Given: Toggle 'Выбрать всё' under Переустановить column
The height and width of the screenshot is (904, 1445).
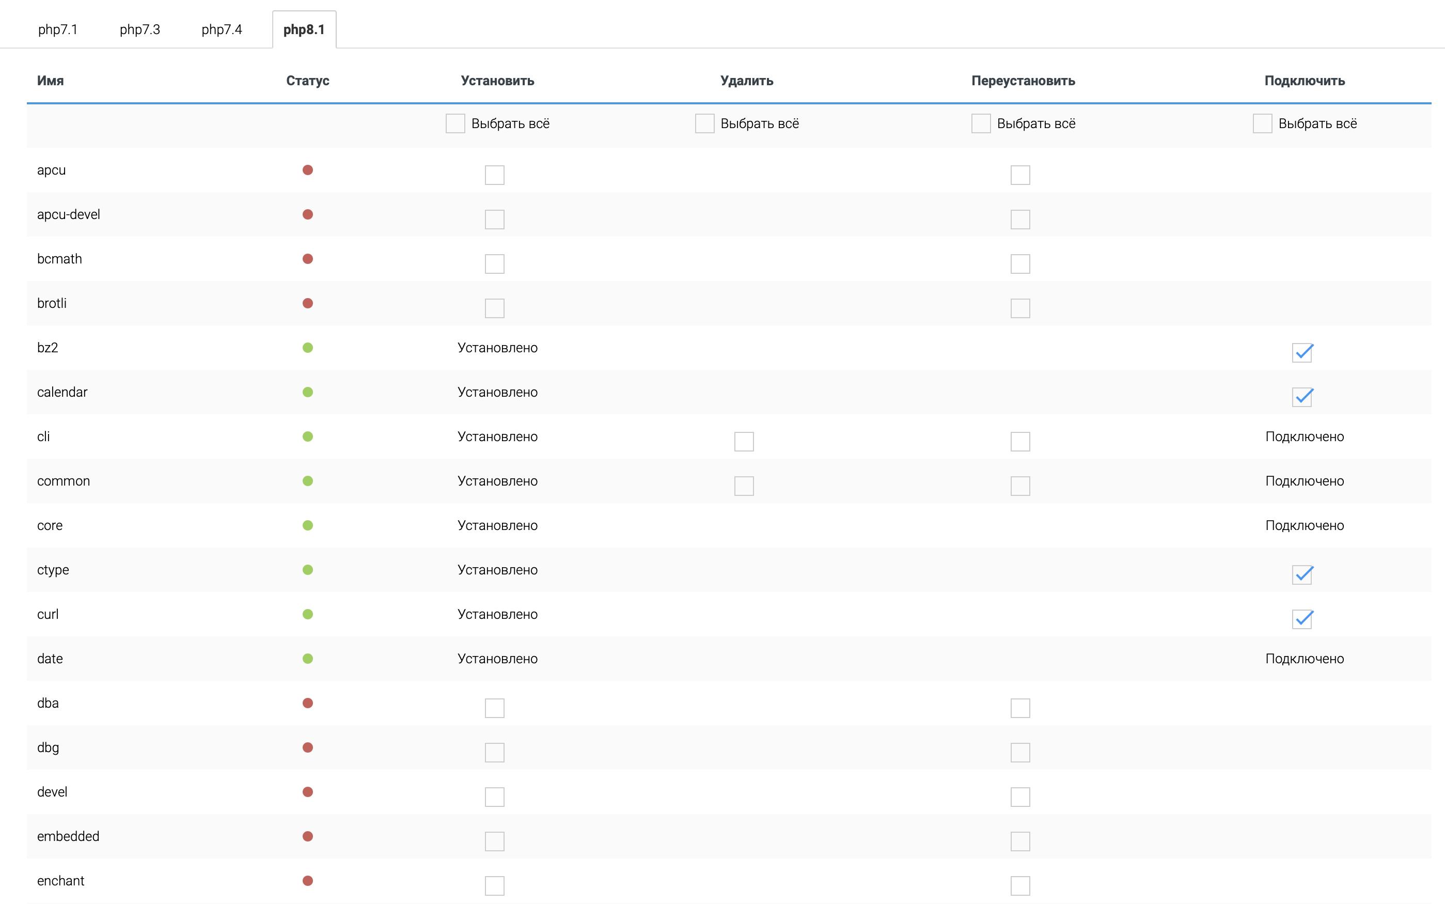Looking at the screenshot, I should tap(981, 124).
